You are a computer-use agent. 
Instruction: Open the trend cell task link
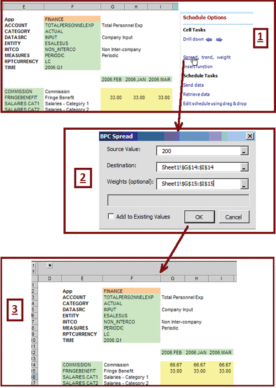(207, 57)
